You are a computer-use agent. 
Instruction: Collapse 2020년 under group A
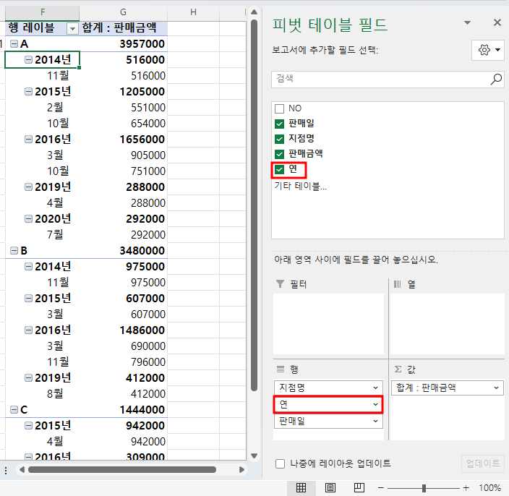[x=29, y=219]
